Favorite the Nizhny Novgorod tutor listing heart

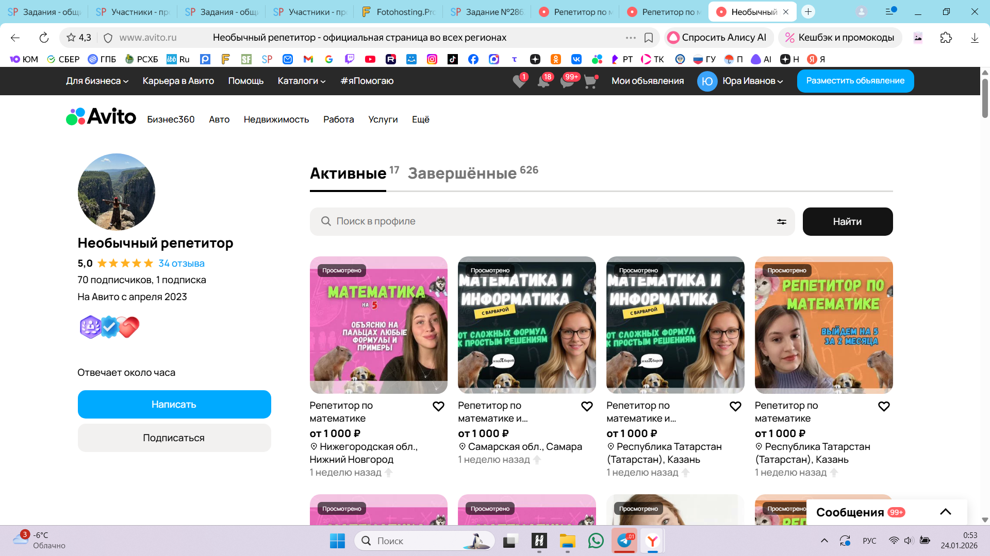click(x=438, y=407)
